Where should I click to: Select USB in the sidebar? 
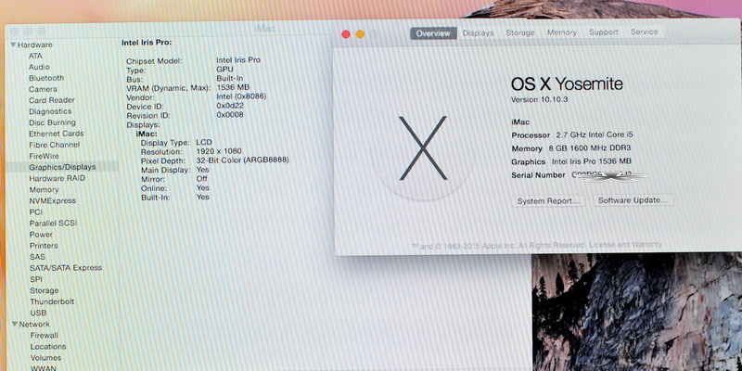[x=38, y=313]
